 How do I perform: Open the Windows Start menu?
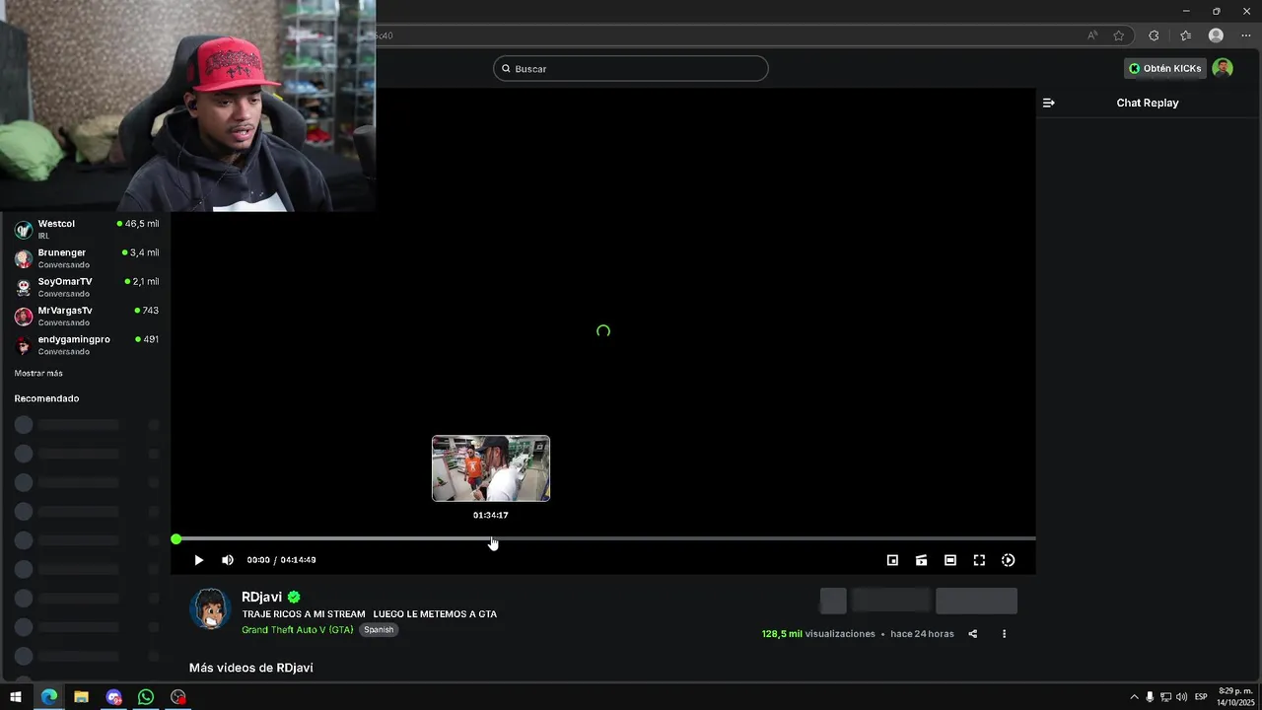tap(16, 697)
